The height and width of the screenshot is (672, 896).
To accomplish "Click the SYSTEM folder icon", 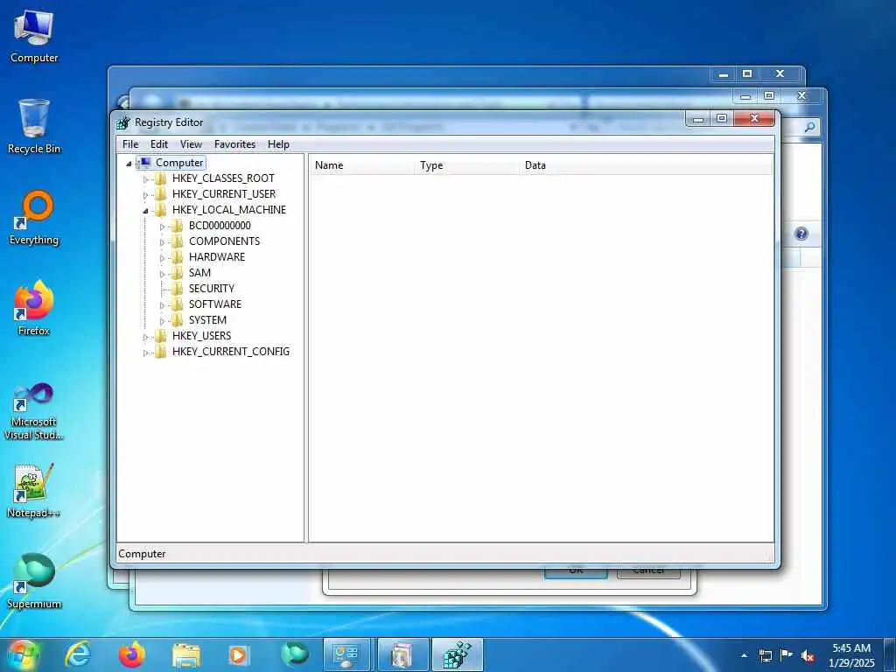I will (177, 320).
